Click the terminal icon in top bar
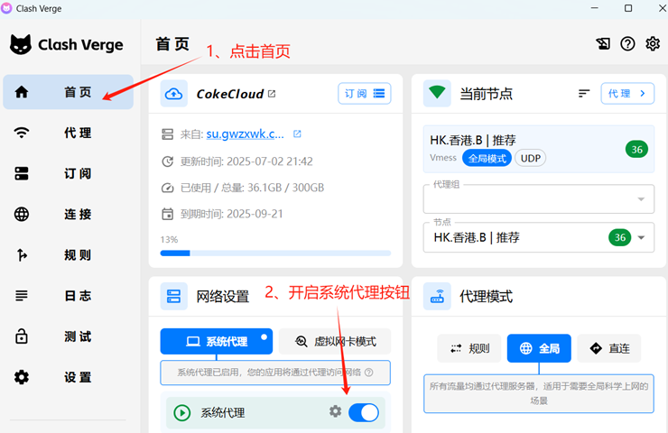668x433 pixels. click(x=603, y=43)
